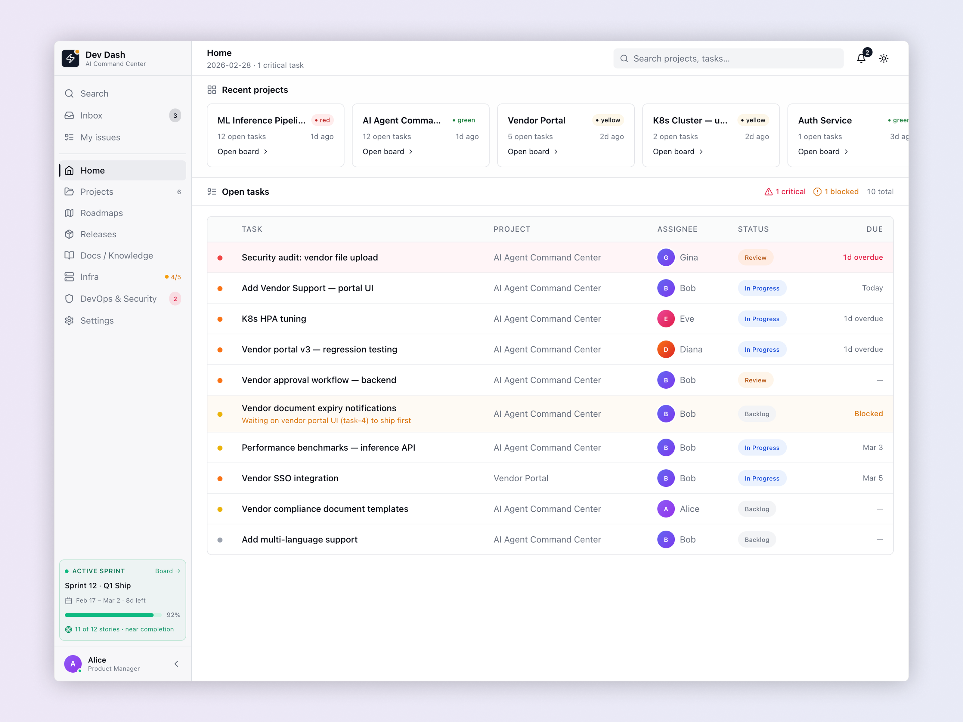This screenshot has width=963, height=722.
Task: Select the Roadmaps map icon
Action: pos(70,213)
